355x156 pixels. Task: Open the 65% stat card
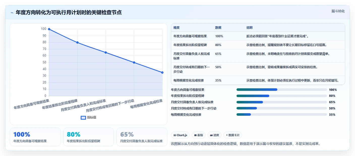tap(142, 137)
